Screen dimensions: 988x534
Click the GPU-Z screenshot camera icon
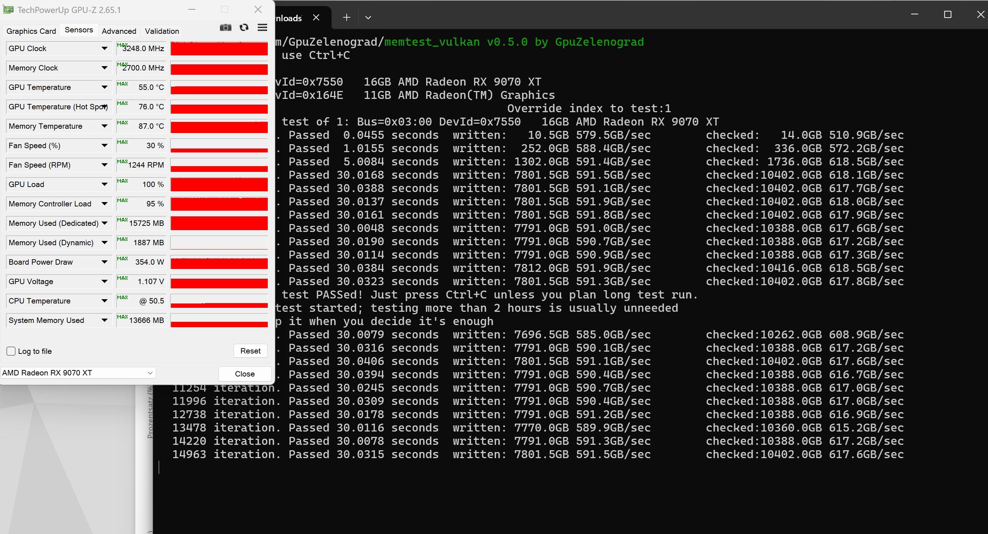tap(226, 28)
